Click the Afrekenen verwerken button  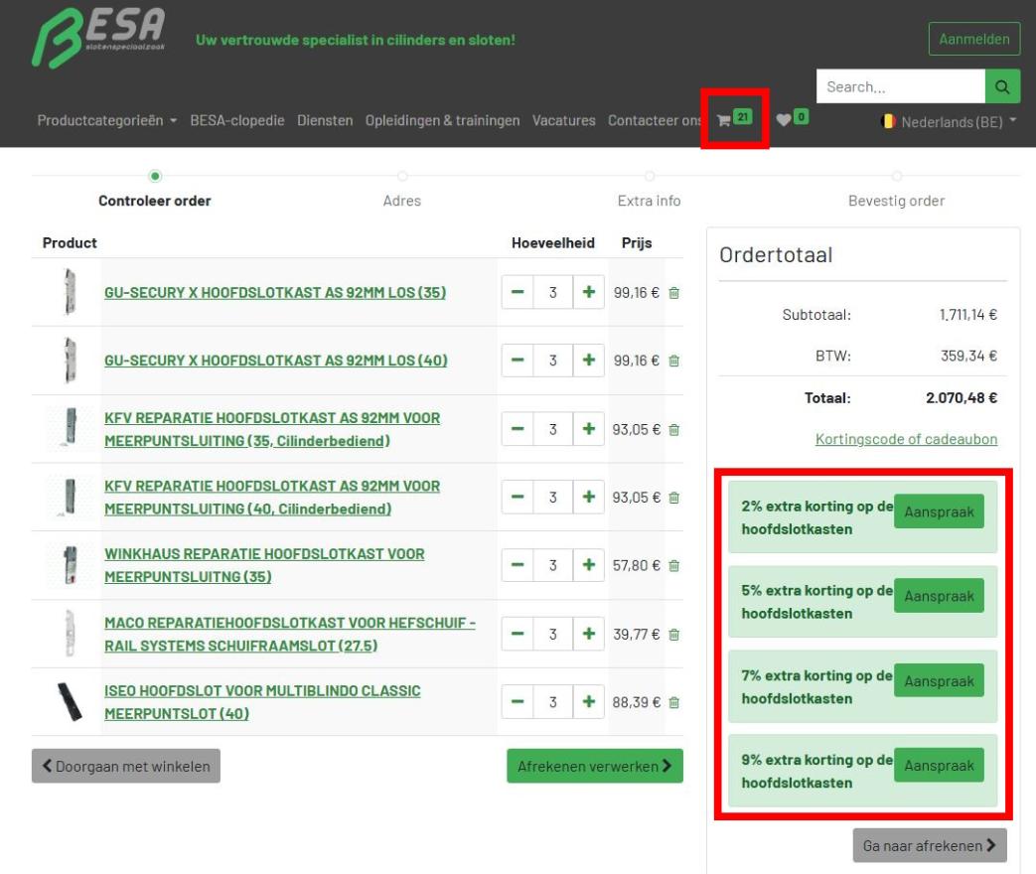click(594, 766)
